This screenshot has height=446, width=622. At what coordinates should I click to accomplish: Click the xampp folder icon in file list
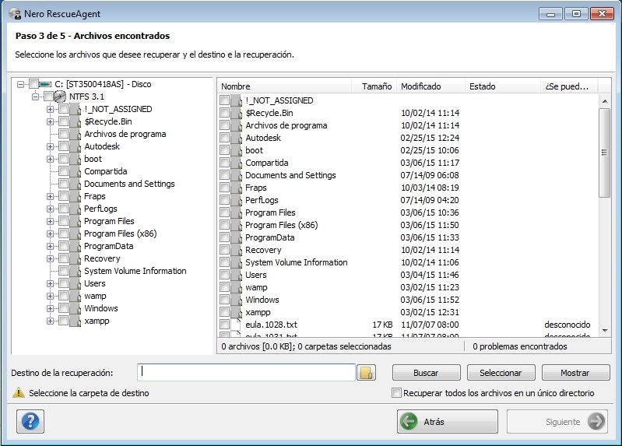236,312
